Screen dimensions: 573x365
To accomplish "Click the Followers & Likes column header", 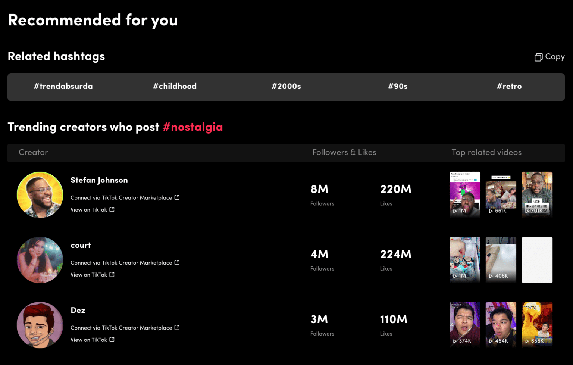I will [x=344, y=152].
